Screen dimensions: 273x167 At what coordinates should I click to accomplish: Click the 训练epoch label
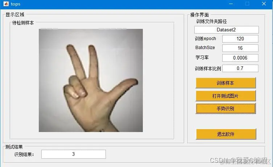point(205,39)
